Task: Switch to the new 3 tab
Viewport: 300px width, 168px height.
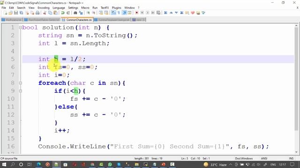Action: (139, 20)
